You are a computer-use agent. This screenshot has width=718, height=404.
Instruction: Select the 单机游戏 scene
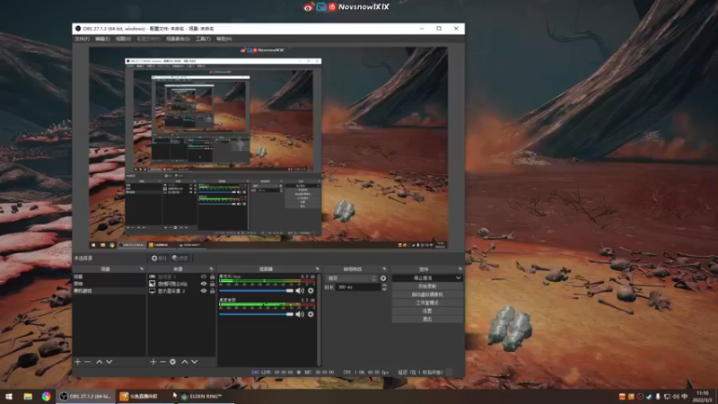109,291
